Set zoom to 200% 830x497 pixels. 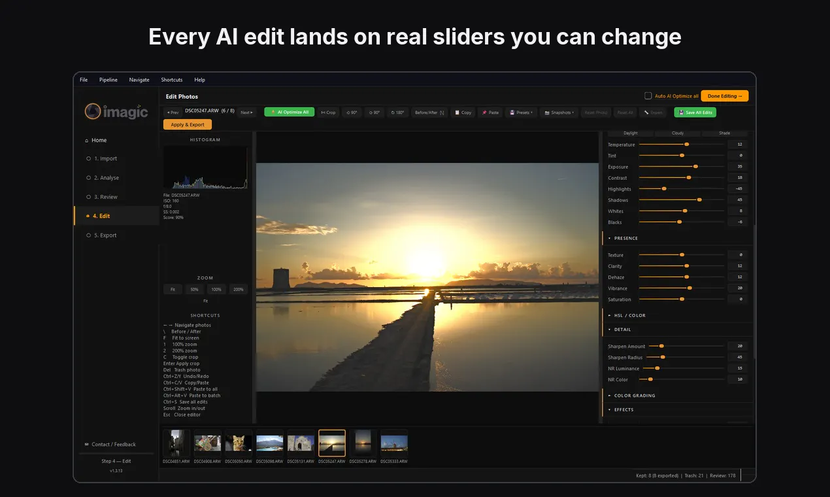pos(238,289)
